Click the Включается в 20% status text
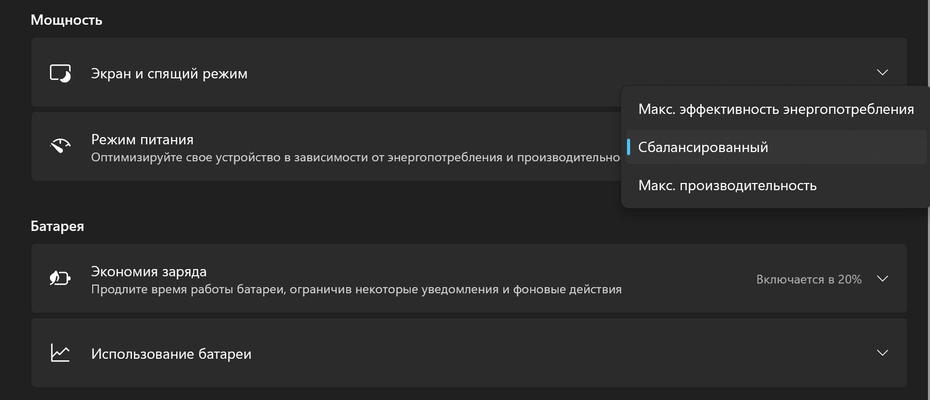The height and width of the screenshot is (400, 930). 808,279
